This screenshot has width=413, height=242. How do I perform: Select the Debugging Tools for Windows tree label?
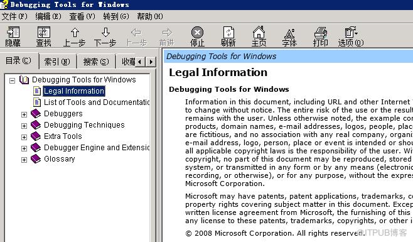(x=84, y=80)
